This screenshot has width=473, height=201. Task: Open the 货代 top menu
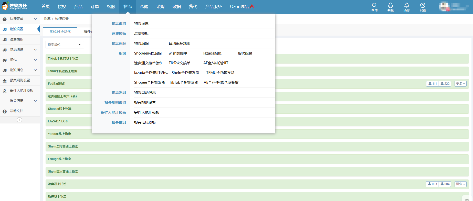click(193, 7)
